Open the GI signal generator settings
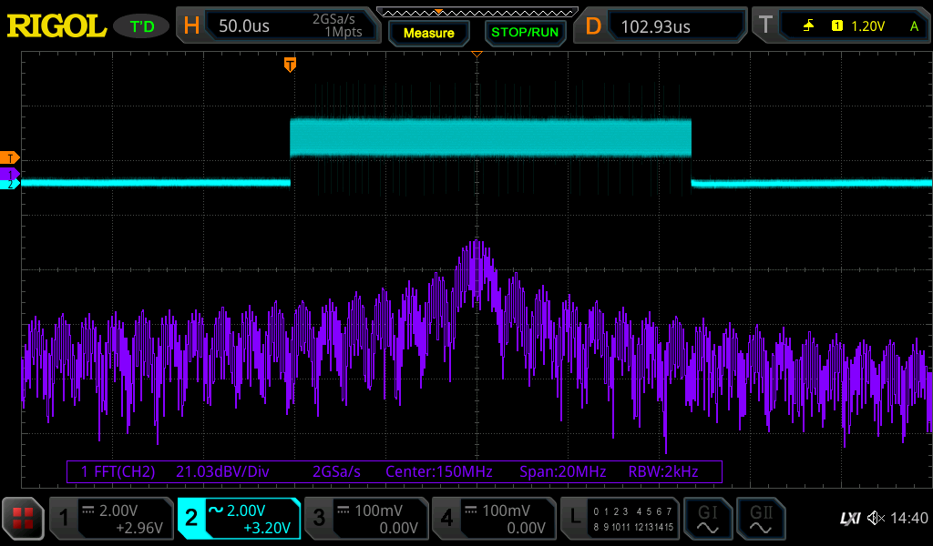 coord(708,519)
